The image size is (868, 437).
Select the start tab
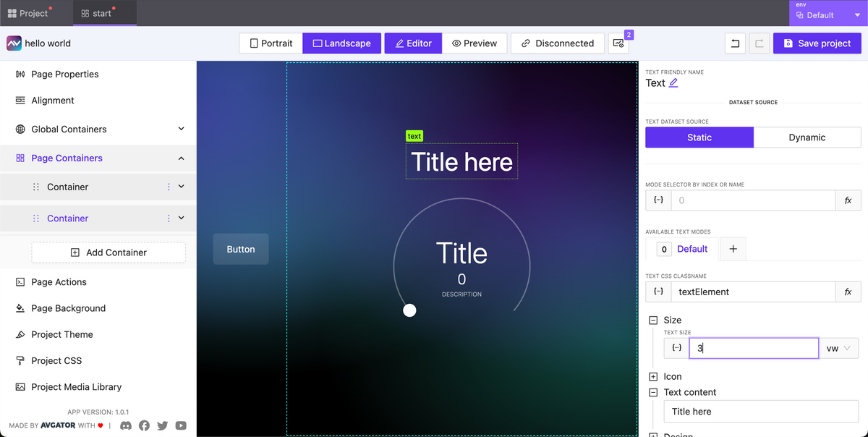[x=104, y=12]
